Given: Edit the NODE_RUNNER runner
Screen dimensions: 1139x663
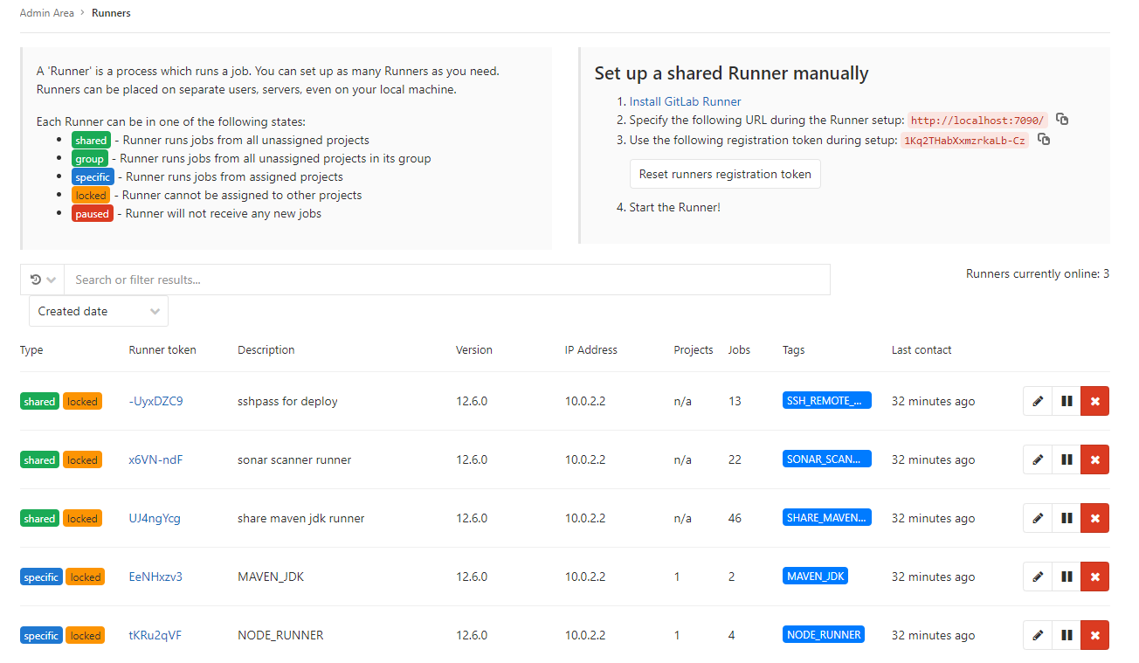Looking at the screenshot, I should point(1037,635).
